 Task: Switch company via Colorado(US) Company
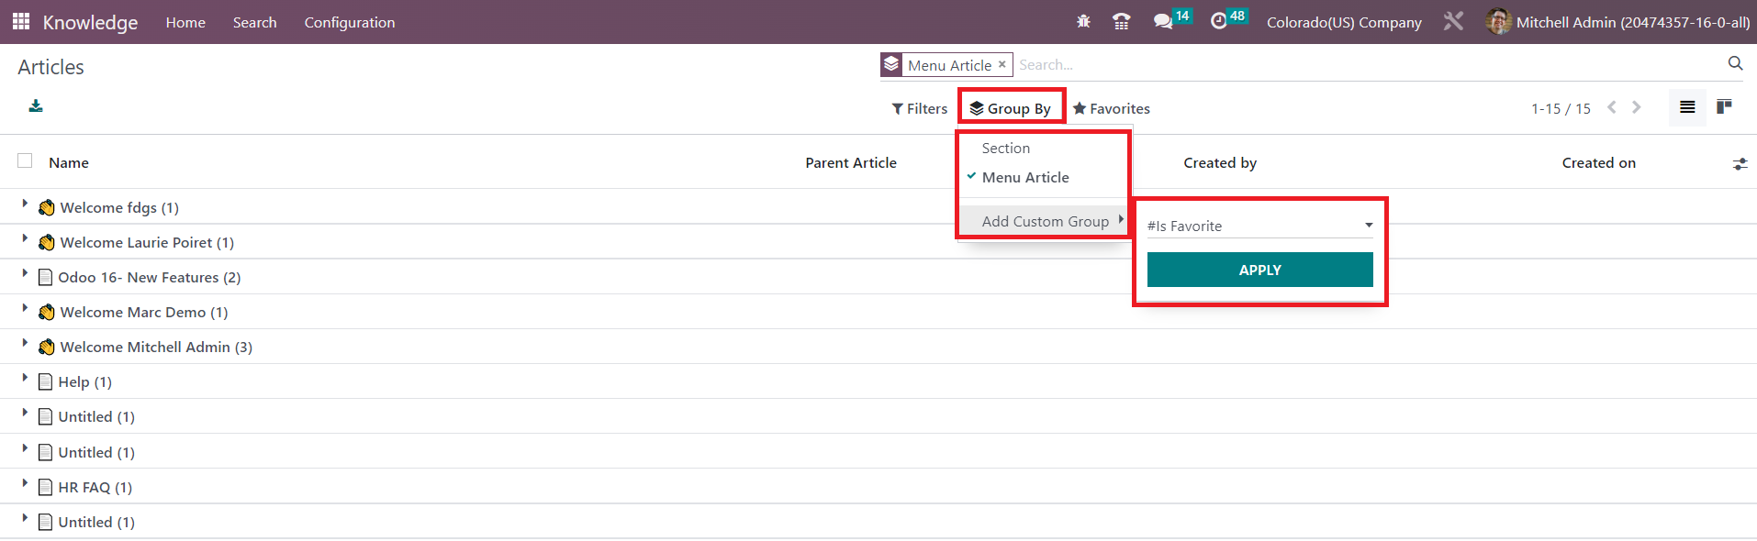[1344, 22]
